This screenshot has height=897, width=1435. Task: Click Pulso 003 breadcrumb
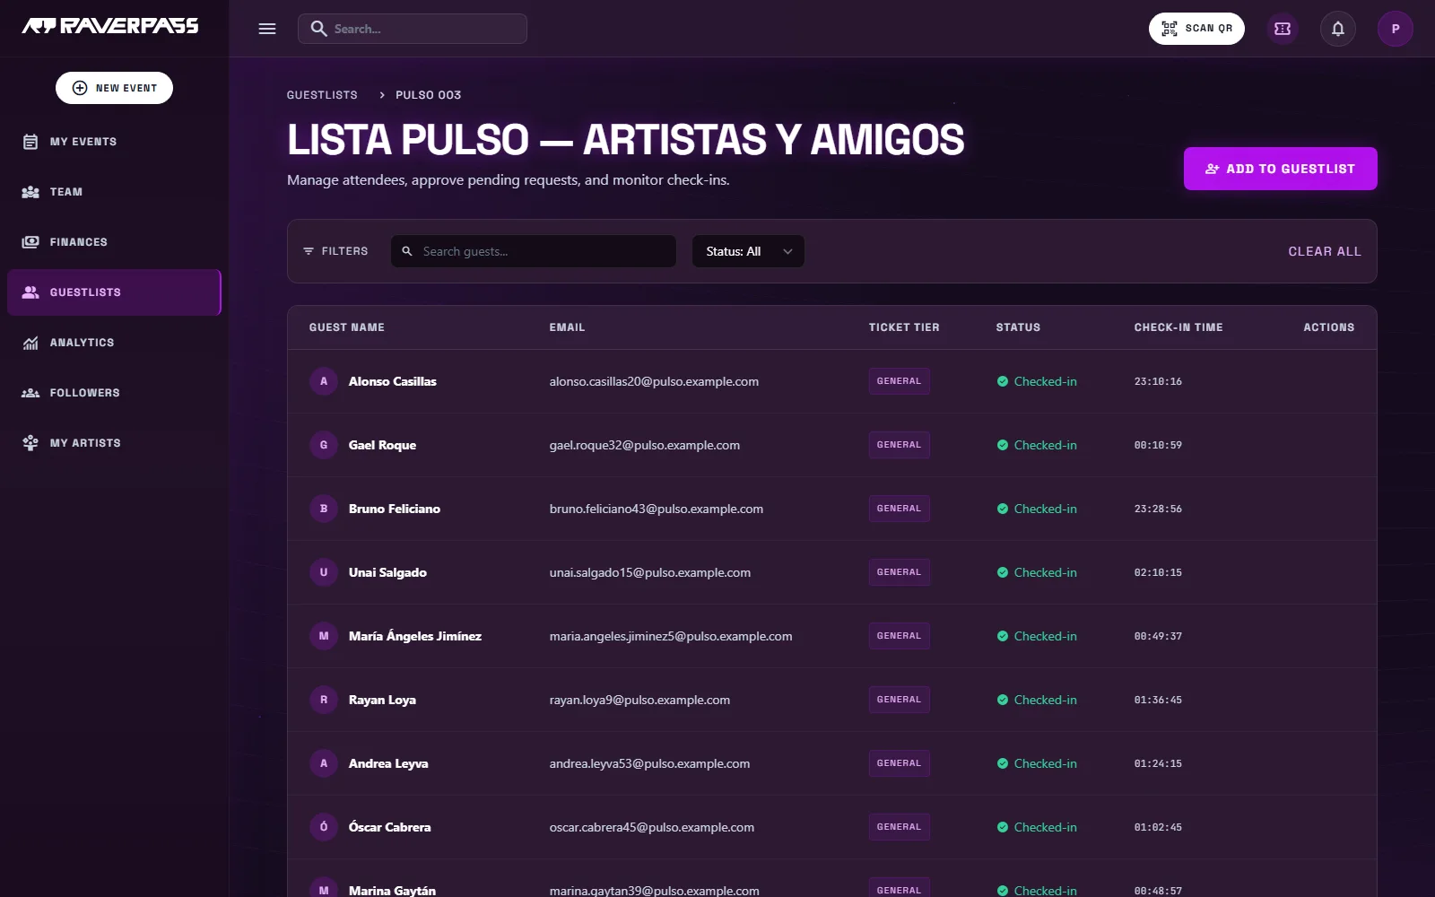coord(429,95)
